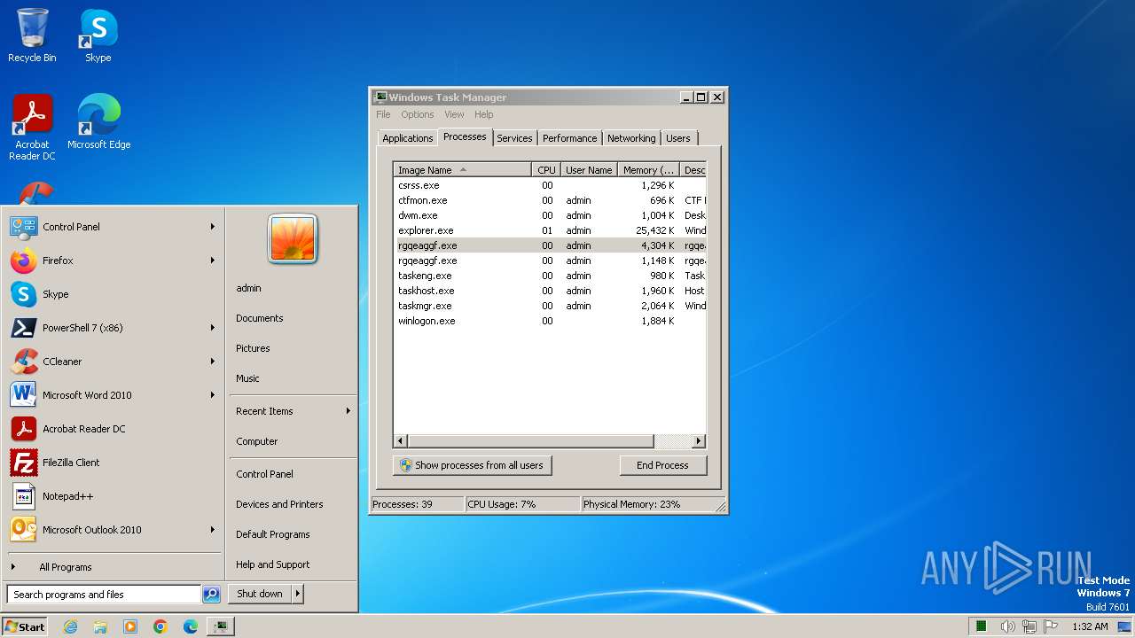This screenshot has width=1135, height=638.
Task: Open File Explorer from taskbar
Action: [100, 626]
